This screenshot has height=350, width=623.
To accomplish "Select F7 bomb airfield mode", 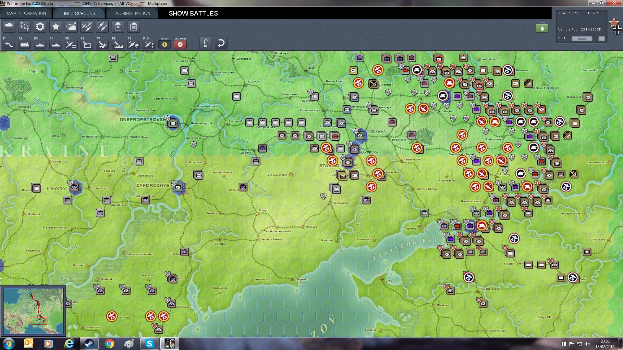I will tap(102, 44).
